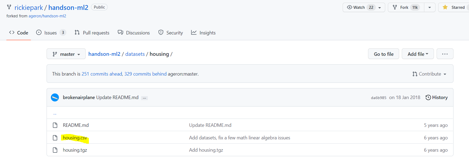Open the Pull requests tab
The image size is (469, 161).
pyautogui.click(x=92, y=33)
